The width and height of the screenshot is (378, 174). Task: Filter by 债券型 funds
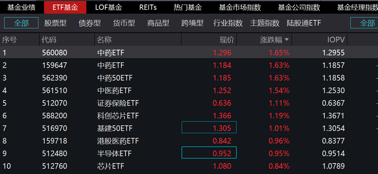point(89,23)
